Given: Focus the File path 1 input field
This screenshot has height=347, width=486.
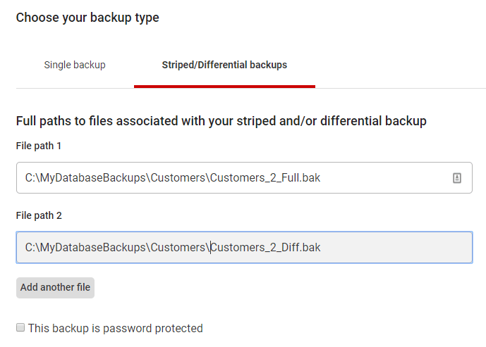Looking at the screenshot, I should [x=244, y=178].
